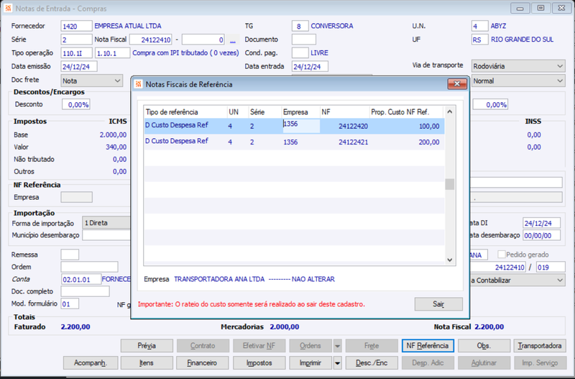Open the NF Referência button

pyautogui.click(x=428, y=346)
